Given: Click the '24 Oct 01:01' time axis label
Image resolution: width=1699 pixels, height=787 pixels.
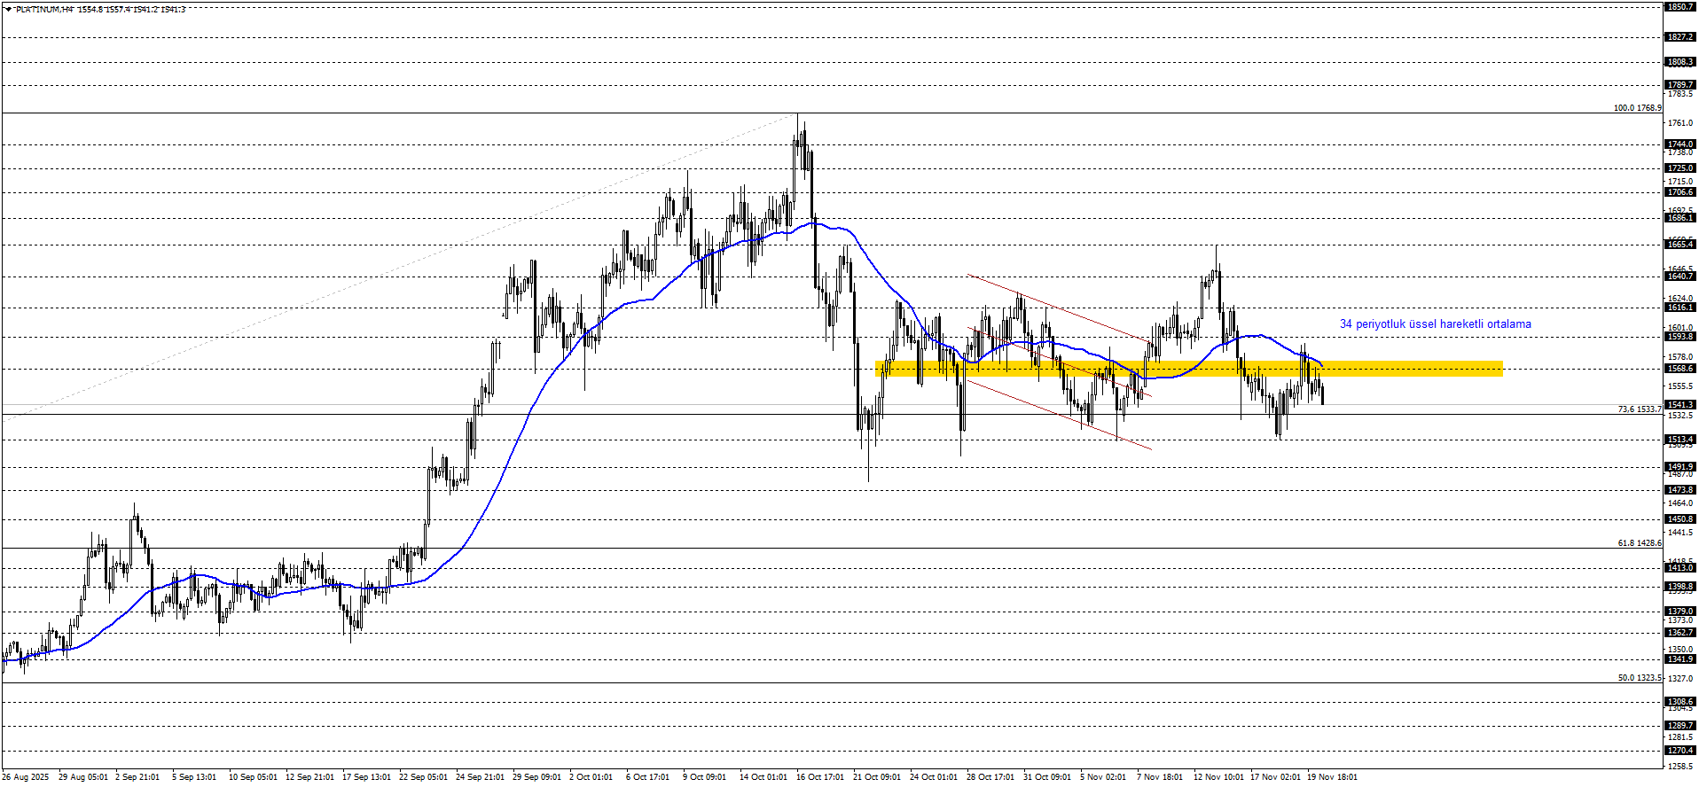Looking at the screenshot, I should [934, 777].
